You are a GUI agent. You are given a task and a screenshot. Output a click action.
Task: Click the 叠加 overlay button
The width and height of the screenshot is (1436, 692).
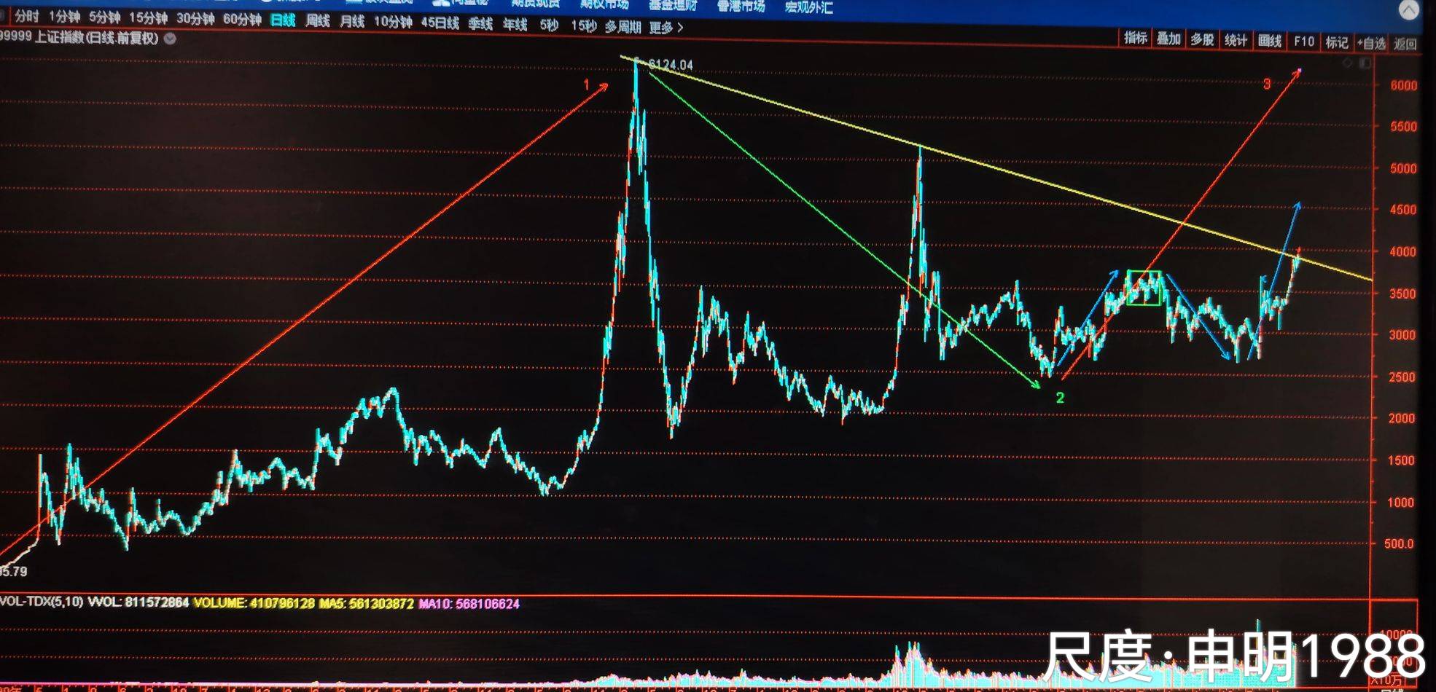pyautogui.click(x=1168, y=39)
